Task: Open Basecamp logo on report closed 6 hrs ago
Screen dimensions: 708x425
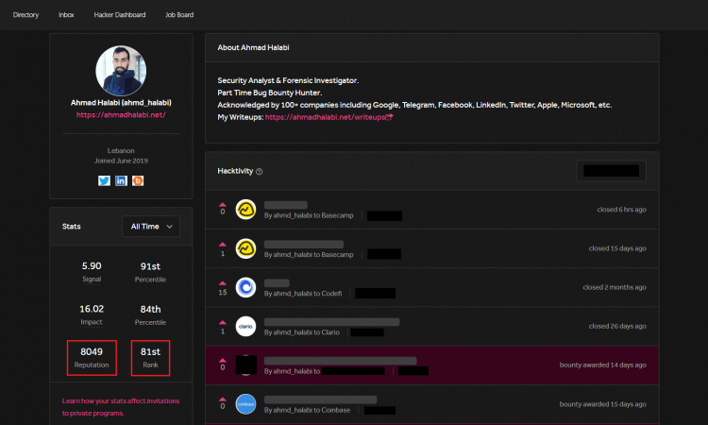Action: tap(245, 210)
